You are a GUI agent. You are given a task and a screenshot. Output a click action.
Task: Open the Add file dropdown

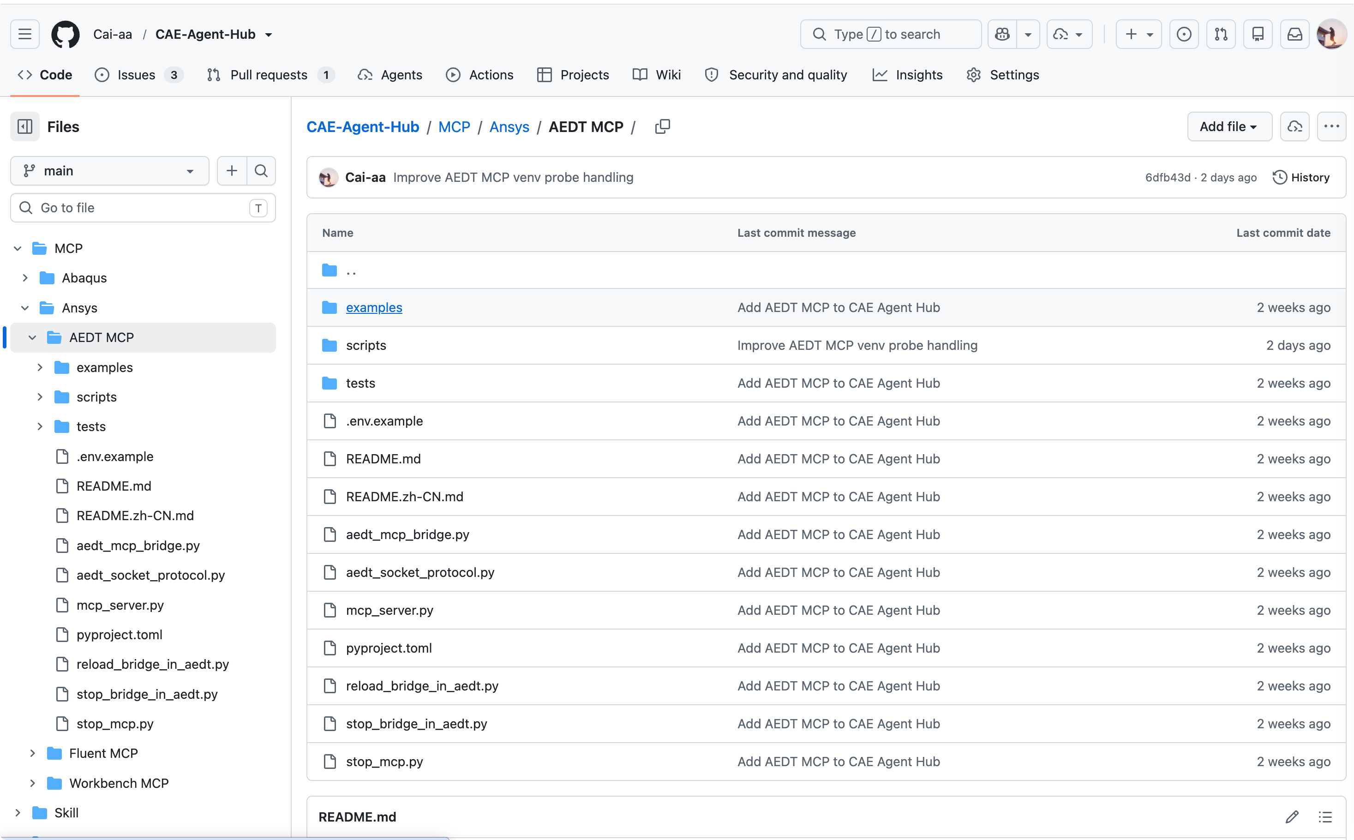[1229, 126]
